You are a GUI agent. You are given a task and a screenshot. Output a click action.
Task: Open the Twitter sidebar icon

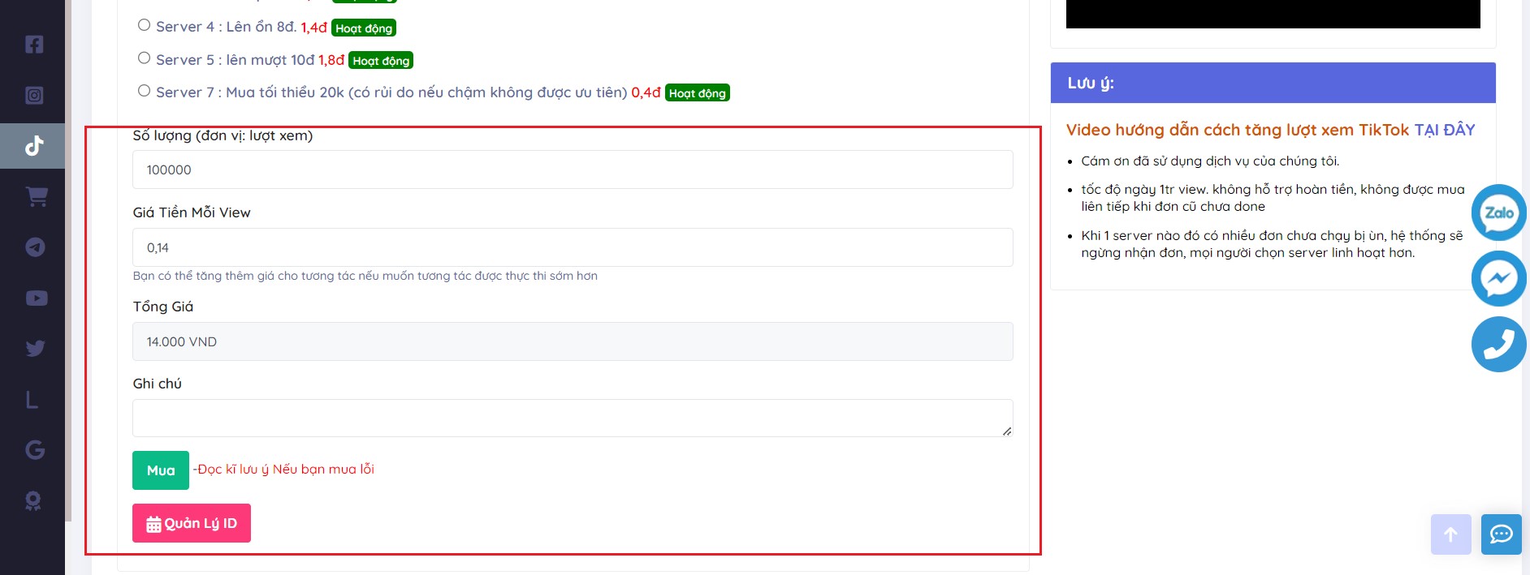35,349
